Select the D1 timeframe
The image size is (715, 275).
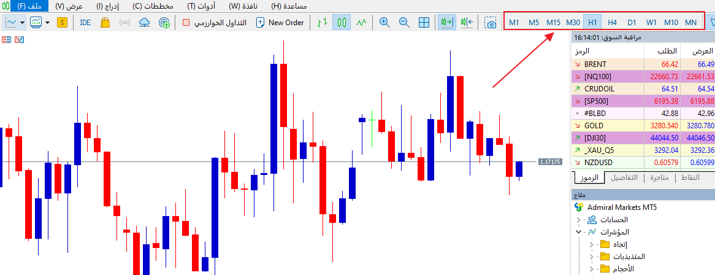(632, 22)
